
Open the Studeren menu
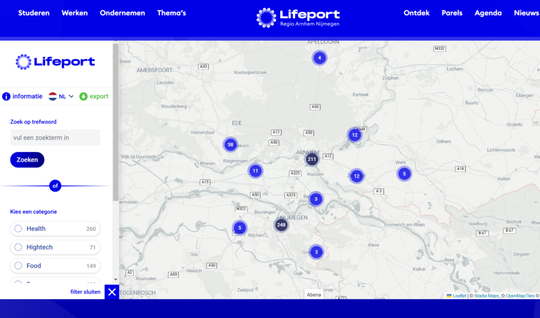click(34, 13)
